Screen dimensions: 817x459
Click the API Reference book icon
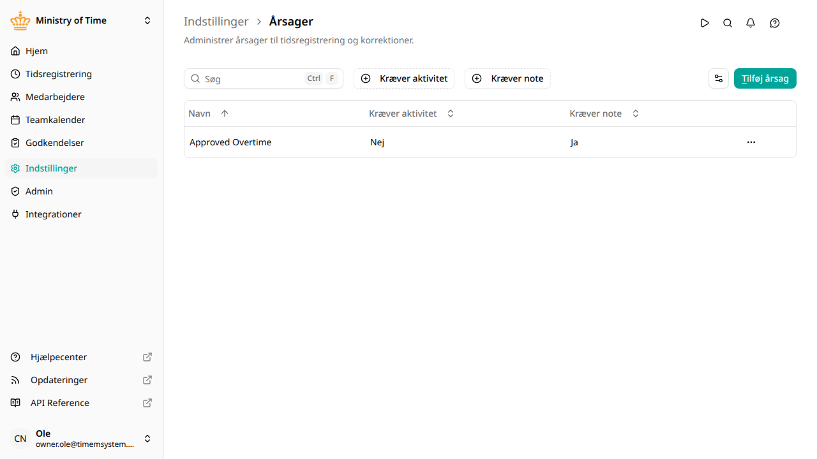click(x=15, y=403)
